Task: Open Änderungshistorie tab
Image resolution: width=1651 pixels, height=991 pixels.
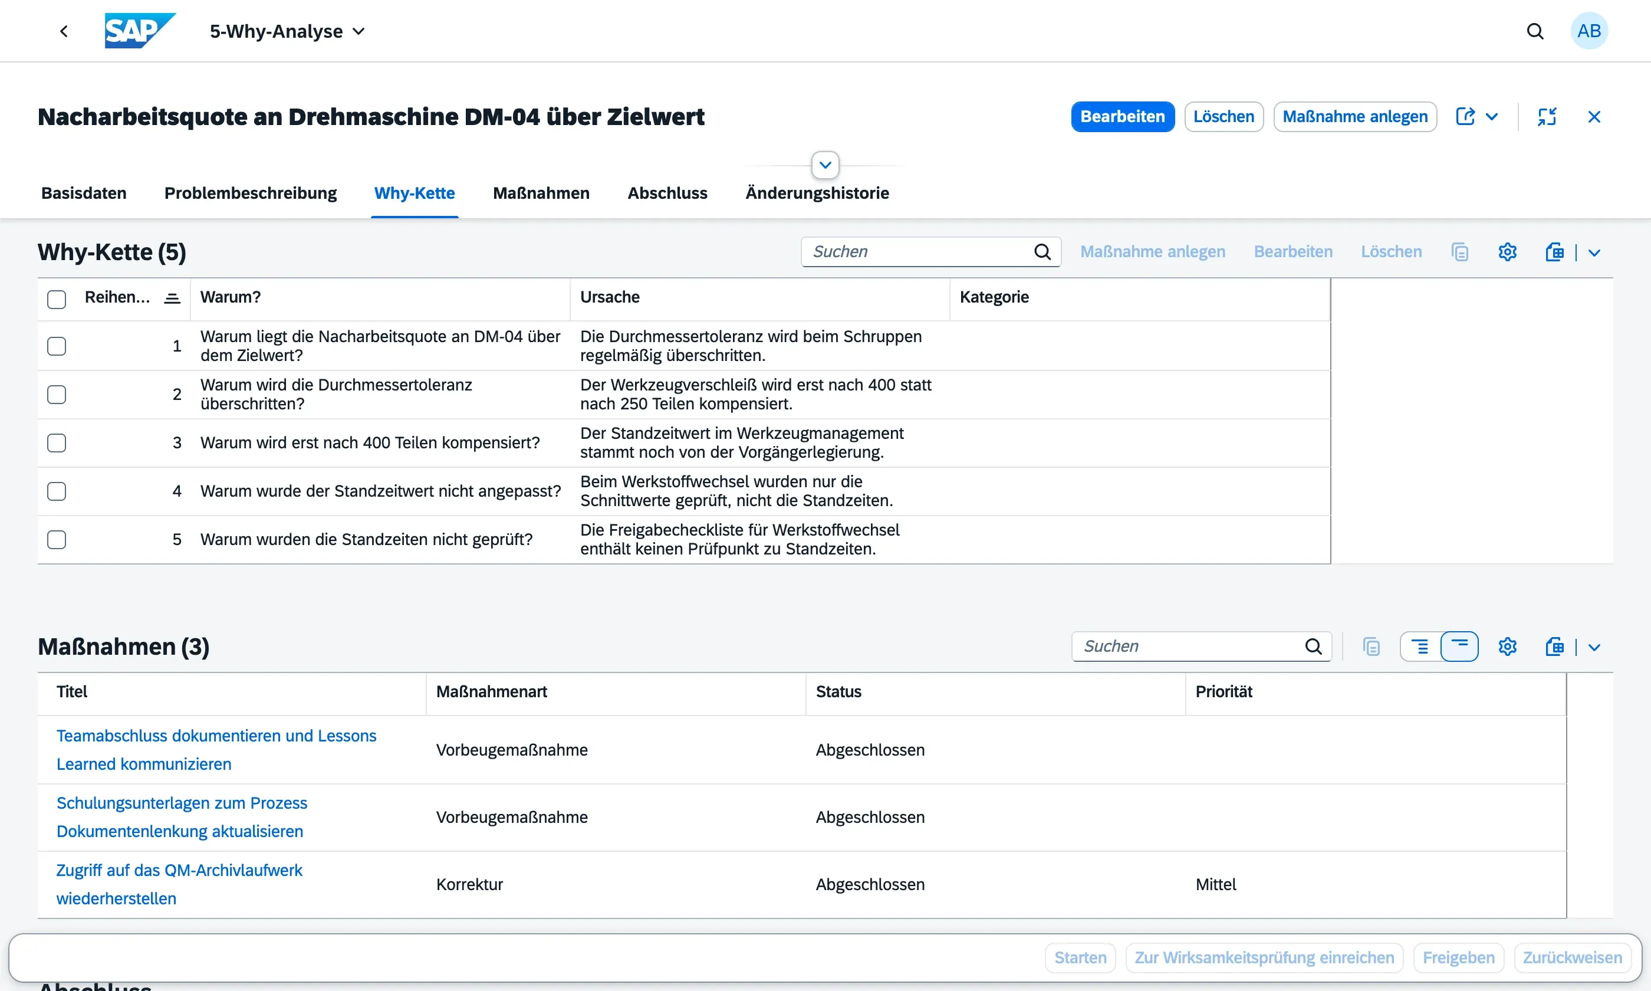Action: tap(817, 193)
